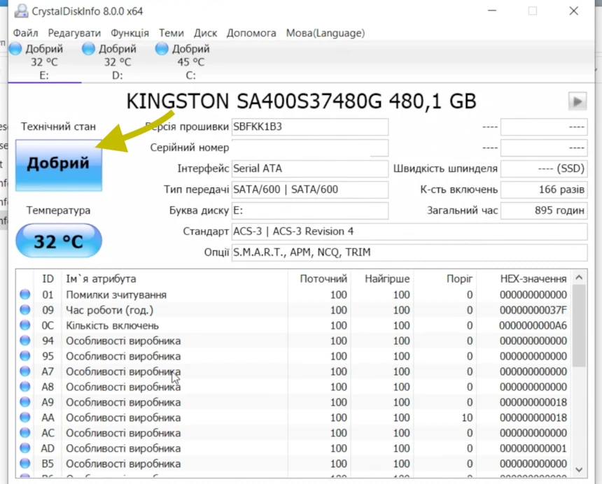Click the ---- (SSD) rotation rate field
602x484 pixels.
click(x=544, y=169)
